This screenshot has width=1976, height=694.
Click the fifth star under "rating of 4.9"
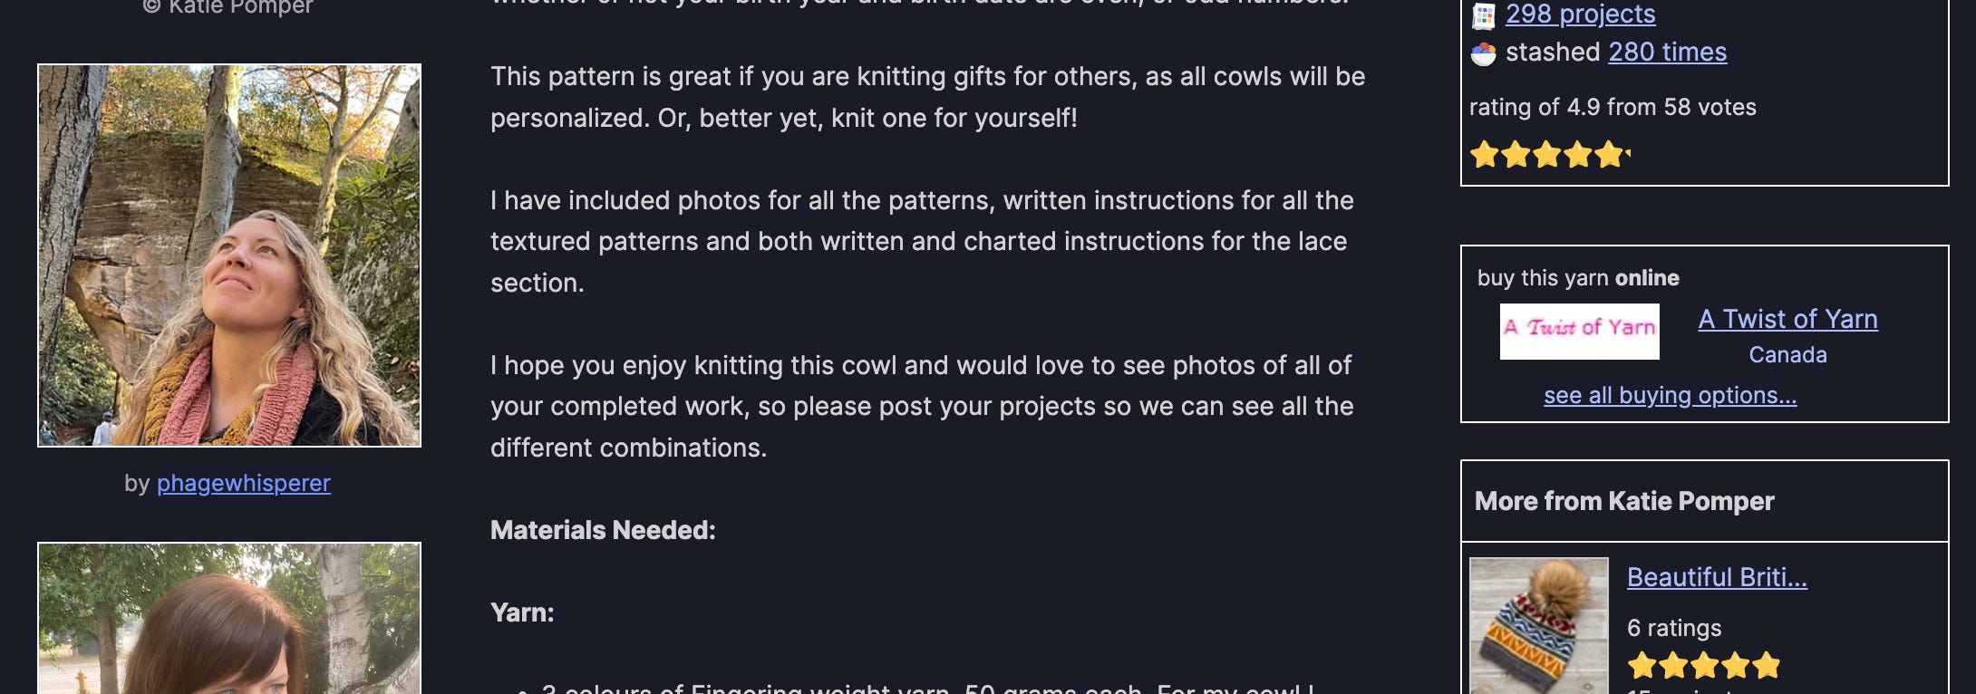1611,155
